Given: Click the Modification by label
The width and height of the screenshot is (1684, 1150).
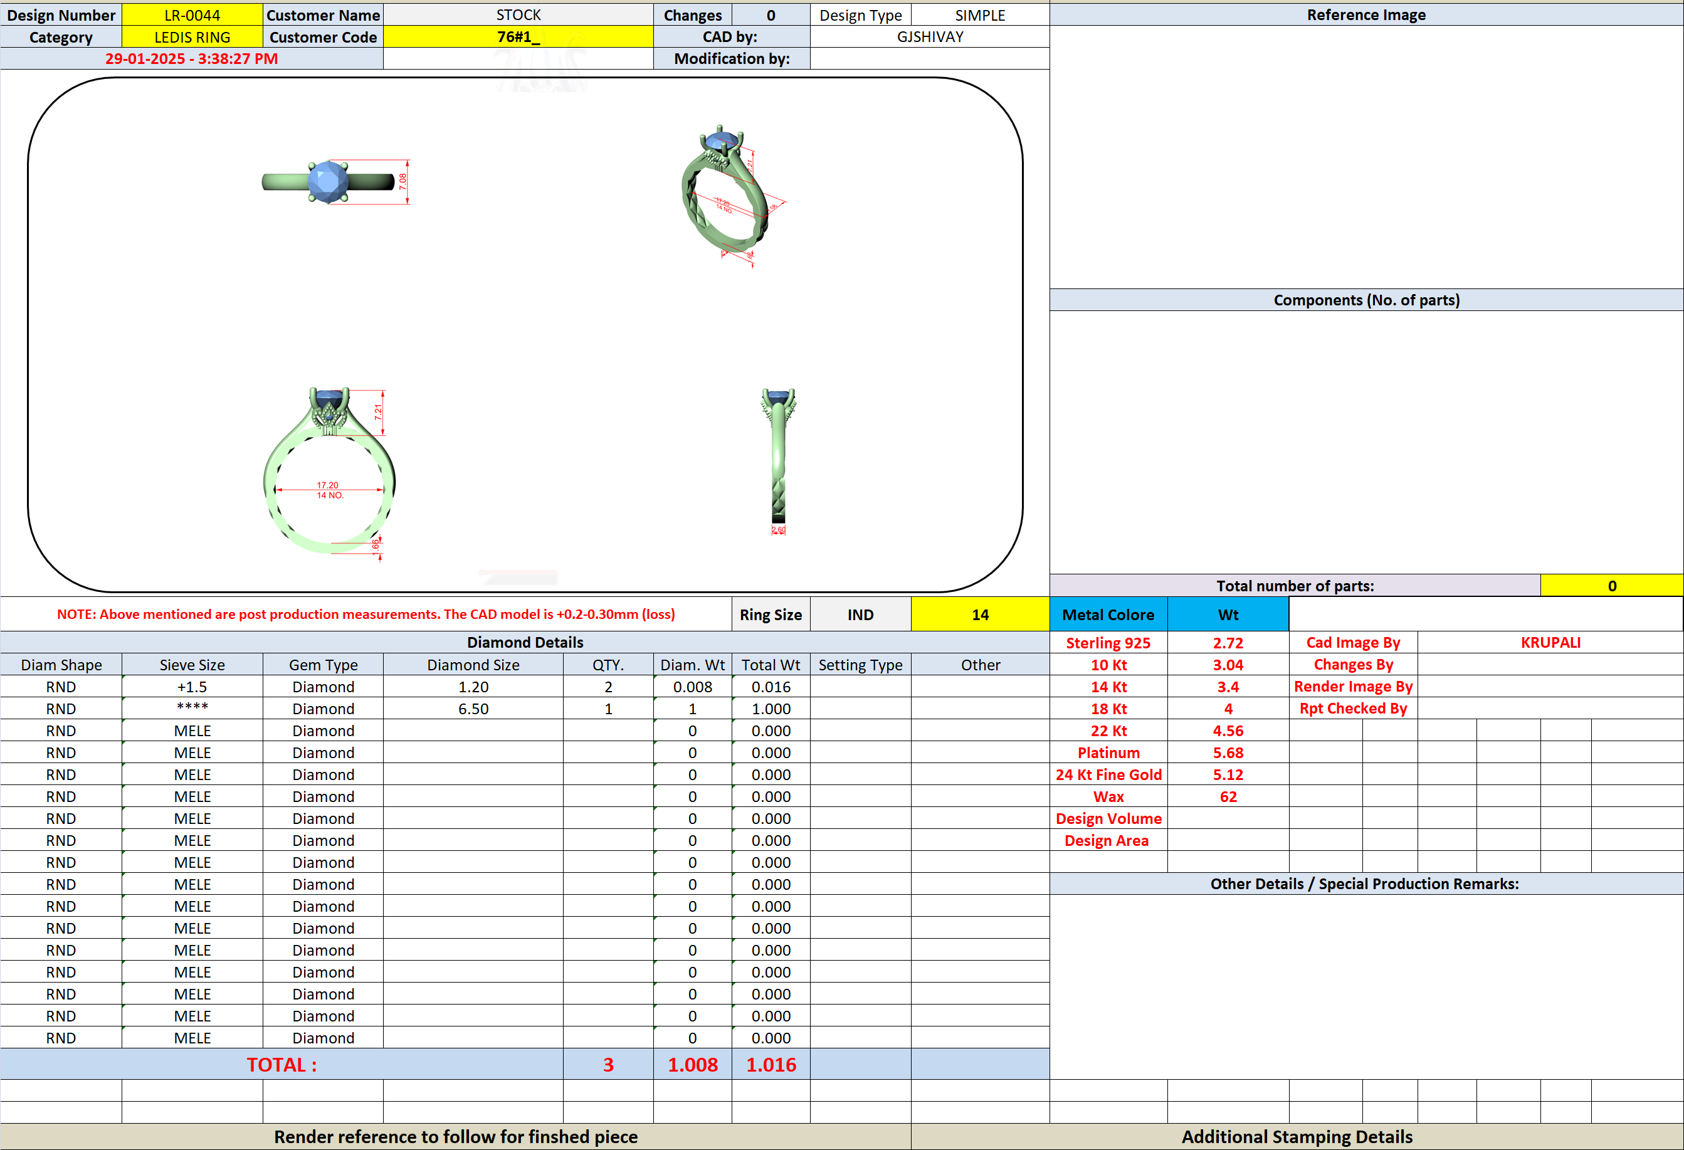Looking at the screenshot, I should click(732, 59).
